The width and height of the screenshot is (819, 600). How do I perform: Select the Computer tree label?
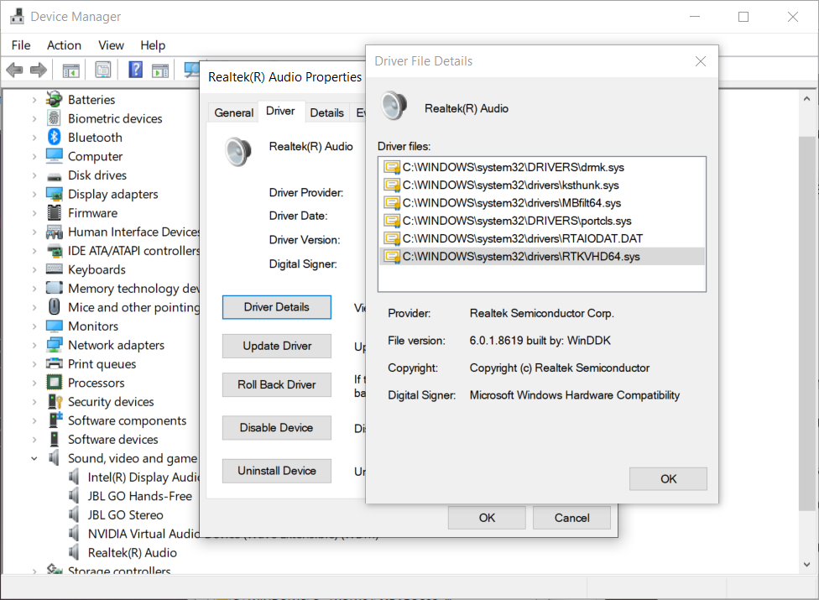point(95,156)
